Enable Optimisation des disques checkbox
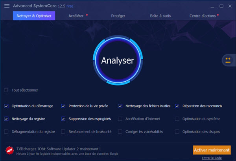This screenshot has width=236, height=161. [177, 132]
